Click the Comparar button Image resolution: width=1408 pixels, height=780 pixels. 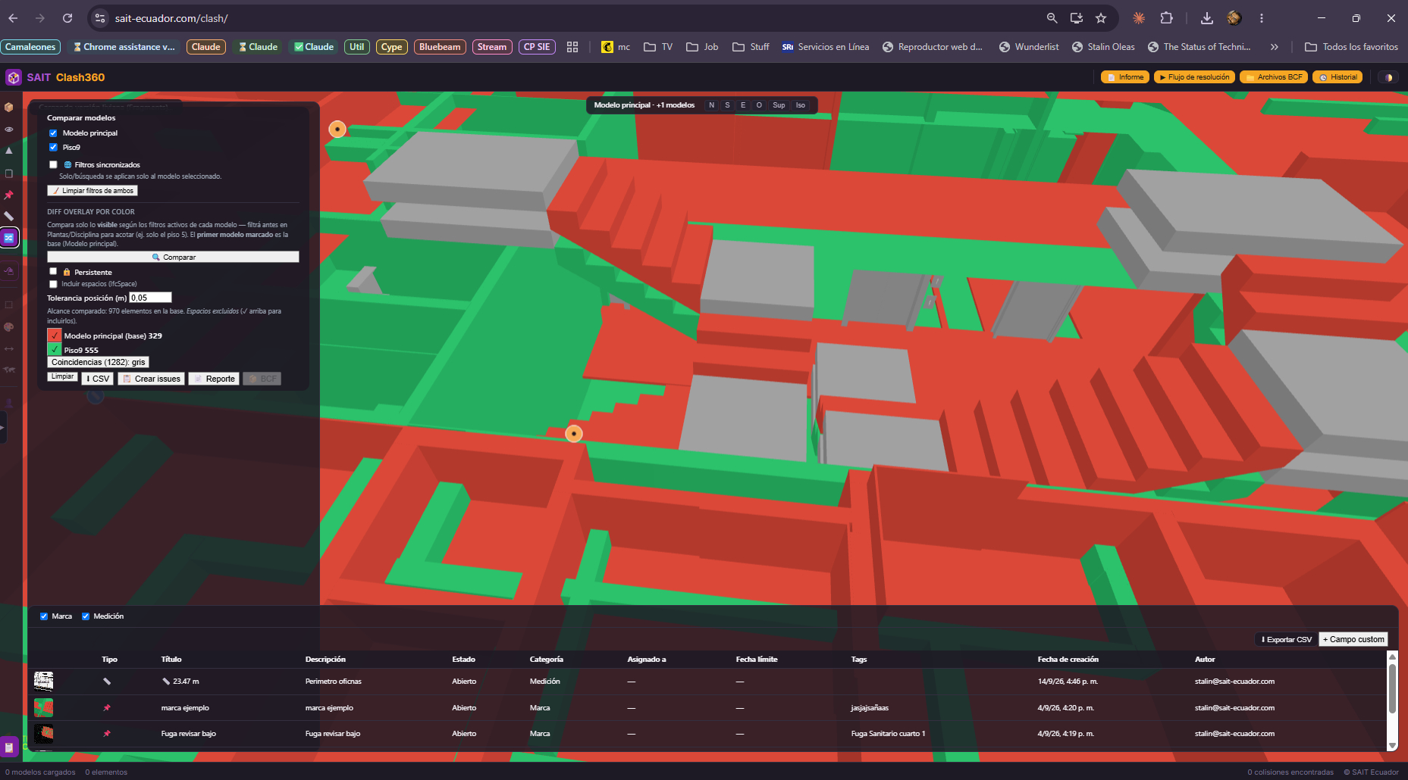tap(173, 257)
